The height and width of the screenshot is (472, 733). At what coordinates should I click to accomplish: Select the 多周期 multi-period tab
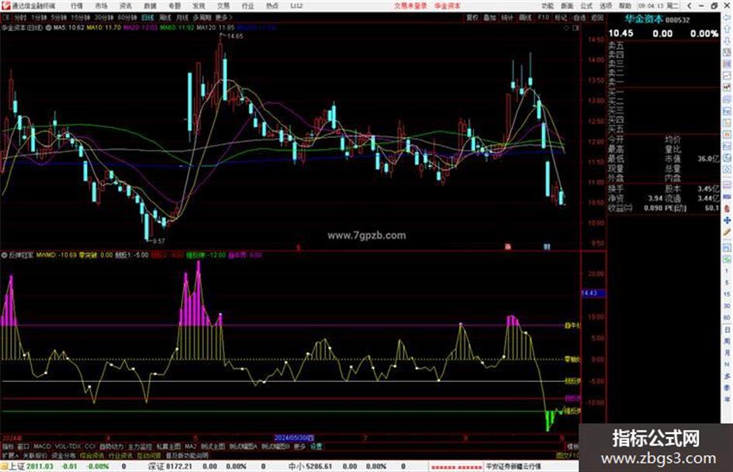tap(202, 18)
